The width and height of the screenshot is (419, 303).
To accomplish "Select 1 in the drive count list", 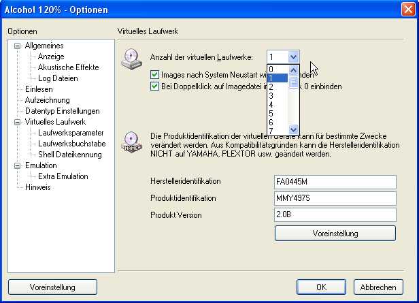I will (x=278, y=78).
